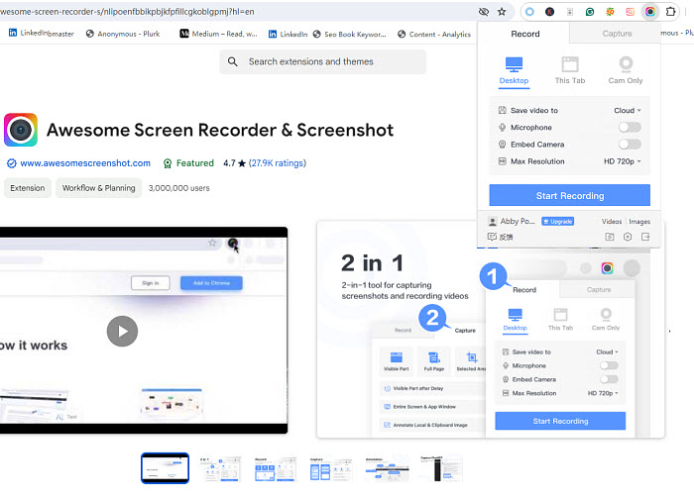The height and width of the screenshot is (499, 694).
Task: Bookmark this page with the star icon
Action: 502,12
